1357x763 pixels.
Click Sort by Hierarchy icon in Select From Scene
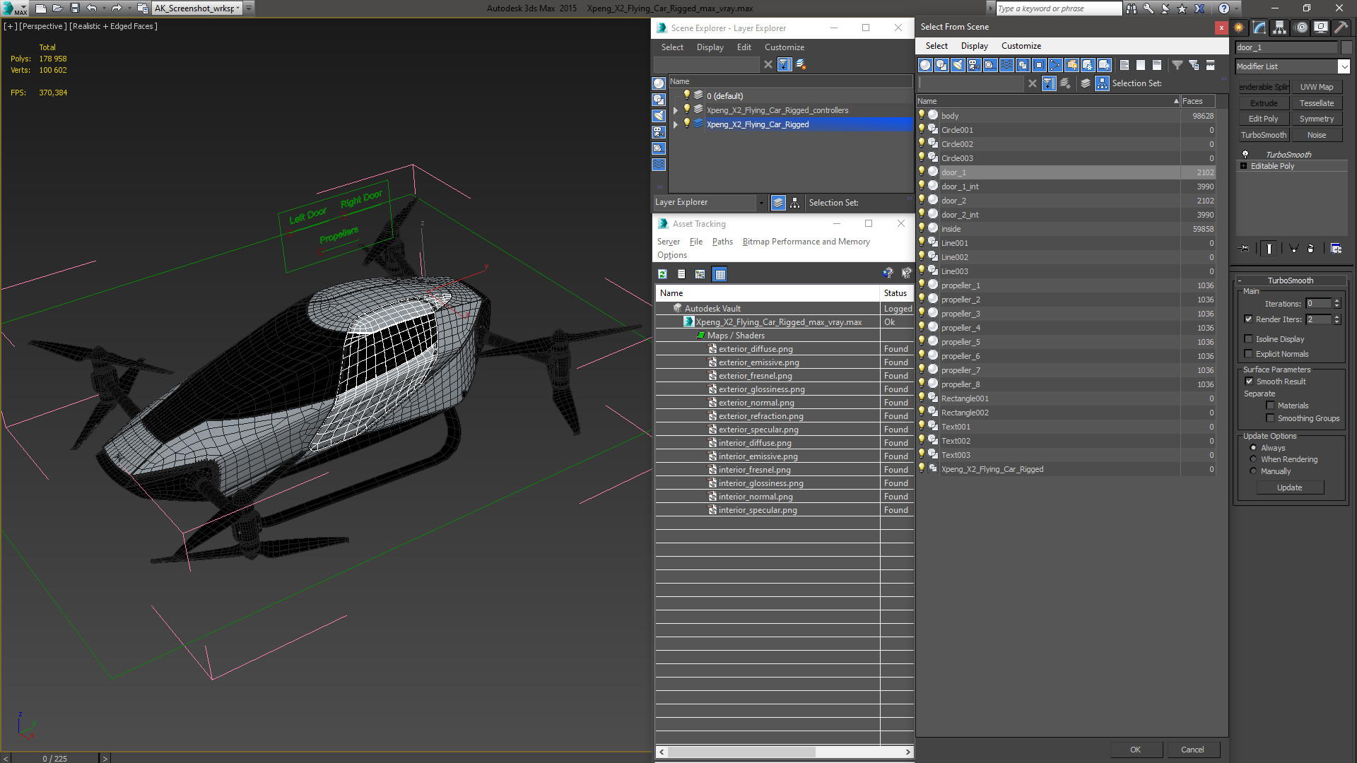pos(1103,83)
